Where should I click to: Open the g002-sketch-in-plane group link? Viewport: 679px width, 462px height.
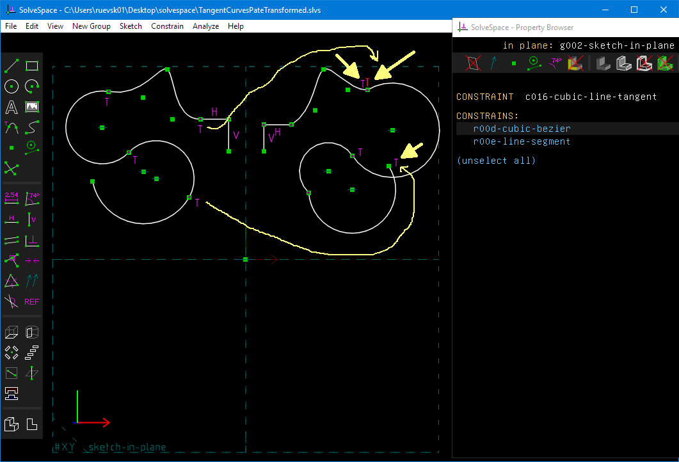617,45
